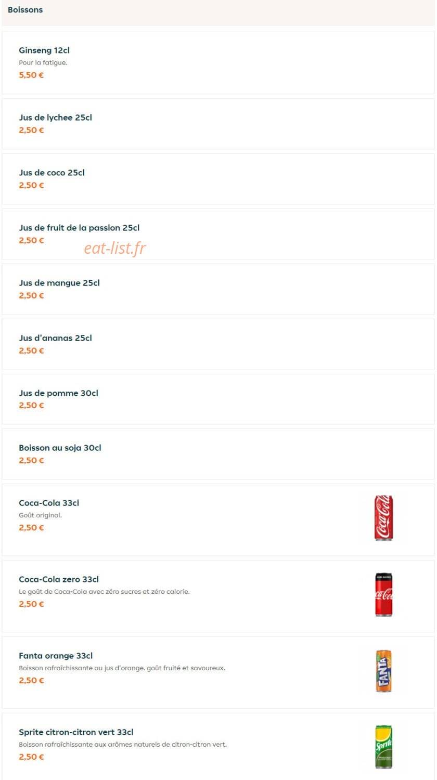Image resolution: width=437 pixels, height=780 pixels.
Task: Click the Fanta orange 33cl title
Action: click(x=56, y=656)
